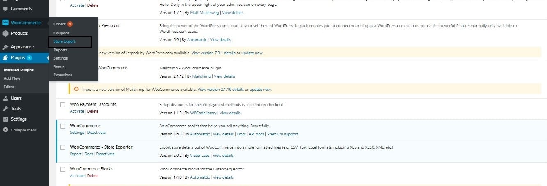Open the WPCodelibrary author link
Viewport: 547px width, 186px height.
click(x=204, y=113)
